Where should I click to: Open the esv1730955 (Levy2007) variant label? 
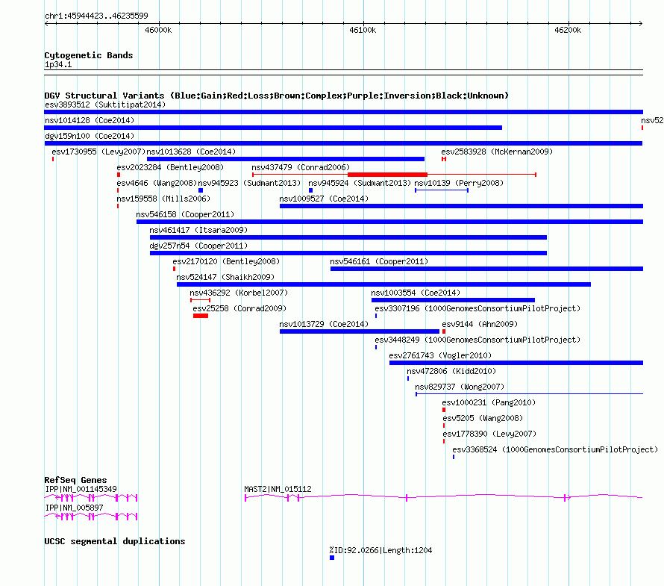click(98, 152)
